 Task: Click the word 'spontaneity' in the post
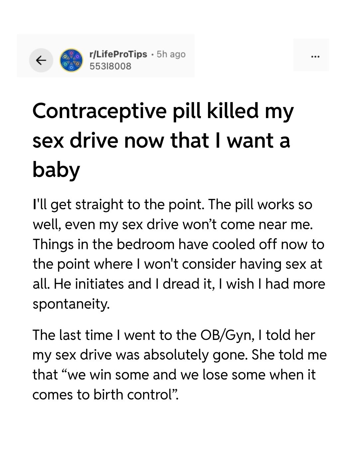click(70, 304)
